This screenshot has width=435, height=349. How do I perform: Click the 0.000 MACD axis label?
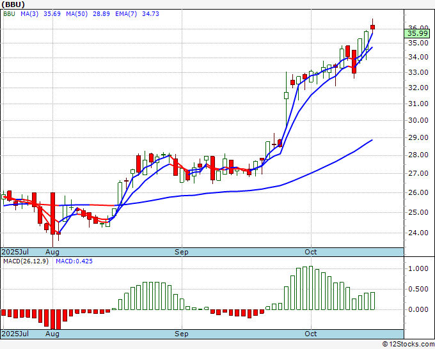tap(418, 309)
